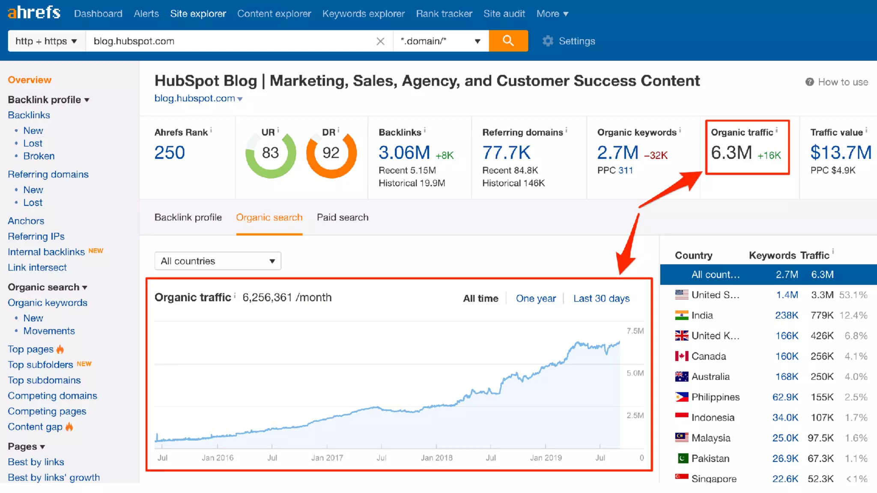Open the http + https protocol dropdown

pyautogui.click(x=46, y=41)
